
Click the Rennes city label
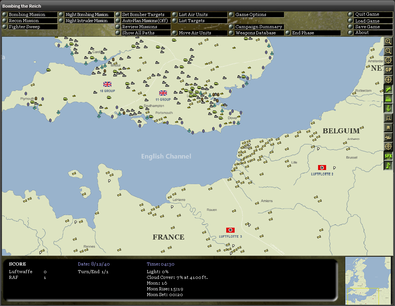[89, 246]
